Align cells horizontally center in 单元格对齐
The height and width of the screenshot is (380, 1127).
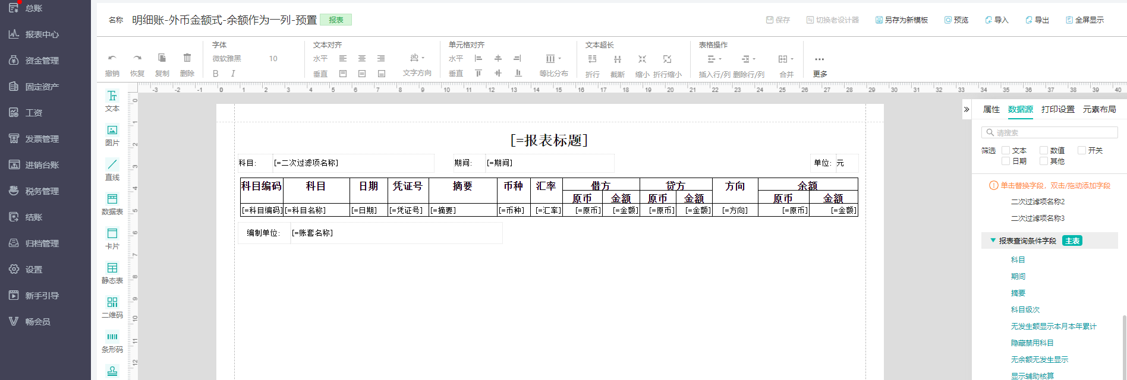tap(498, 58)
